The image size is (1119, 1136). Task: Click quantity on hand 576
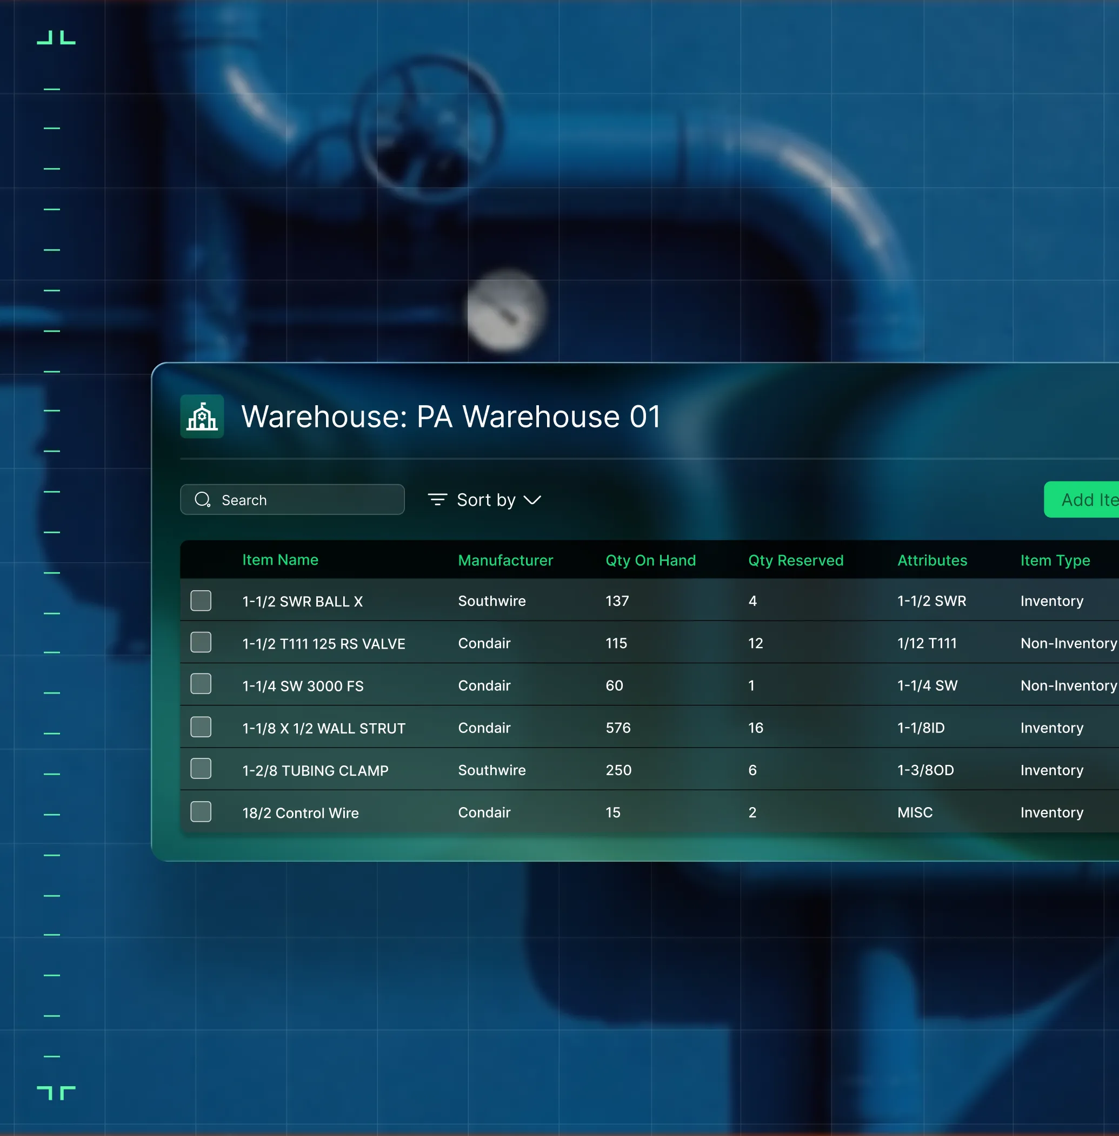pos(618,728)
